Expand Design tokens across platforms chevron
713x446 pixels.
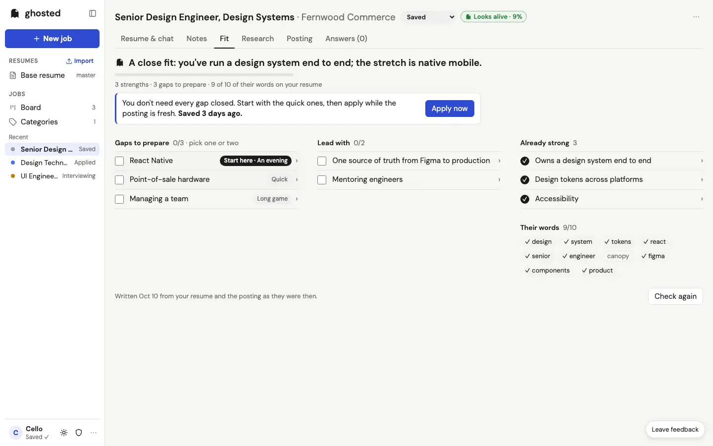[702, 179]
